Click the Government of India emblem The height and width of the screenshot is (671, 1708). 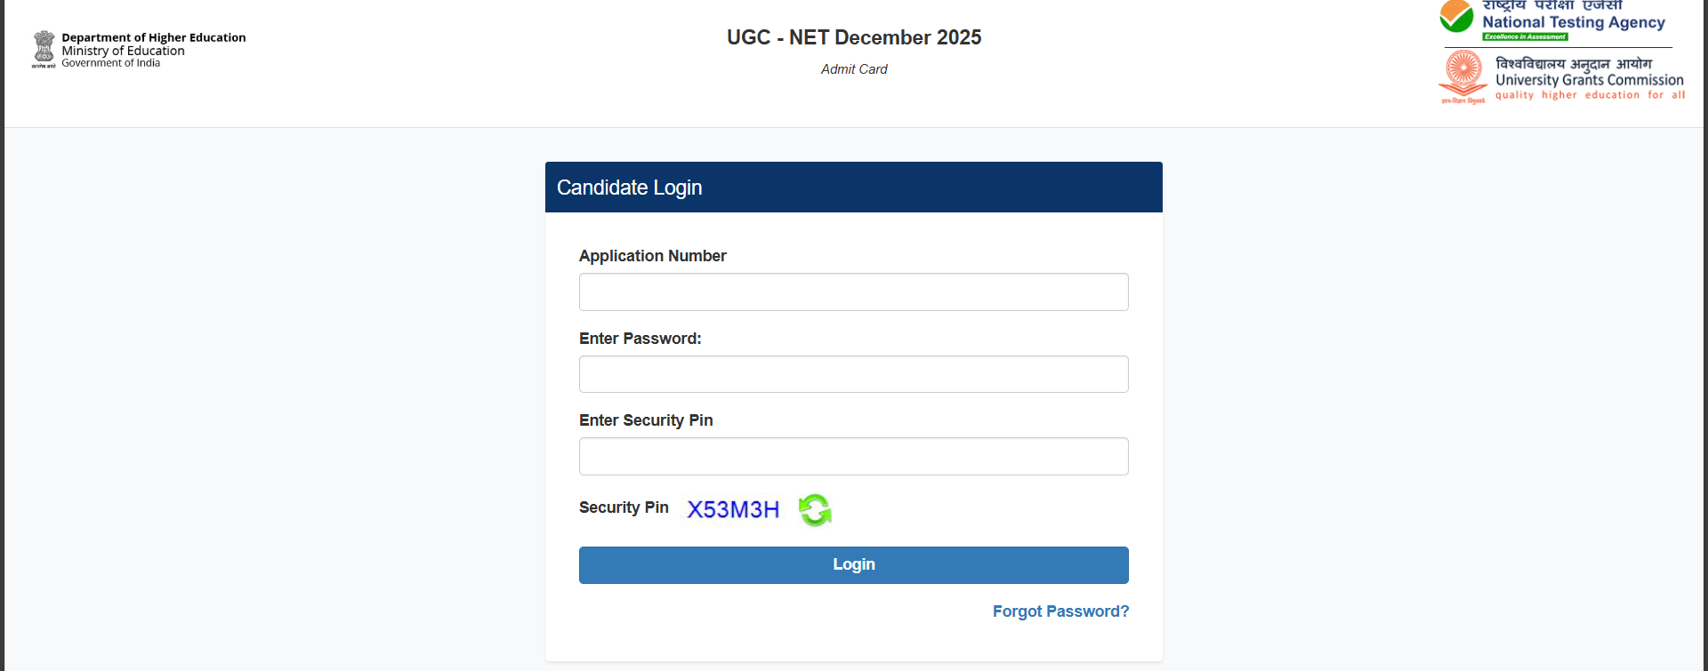click(44, 50)
